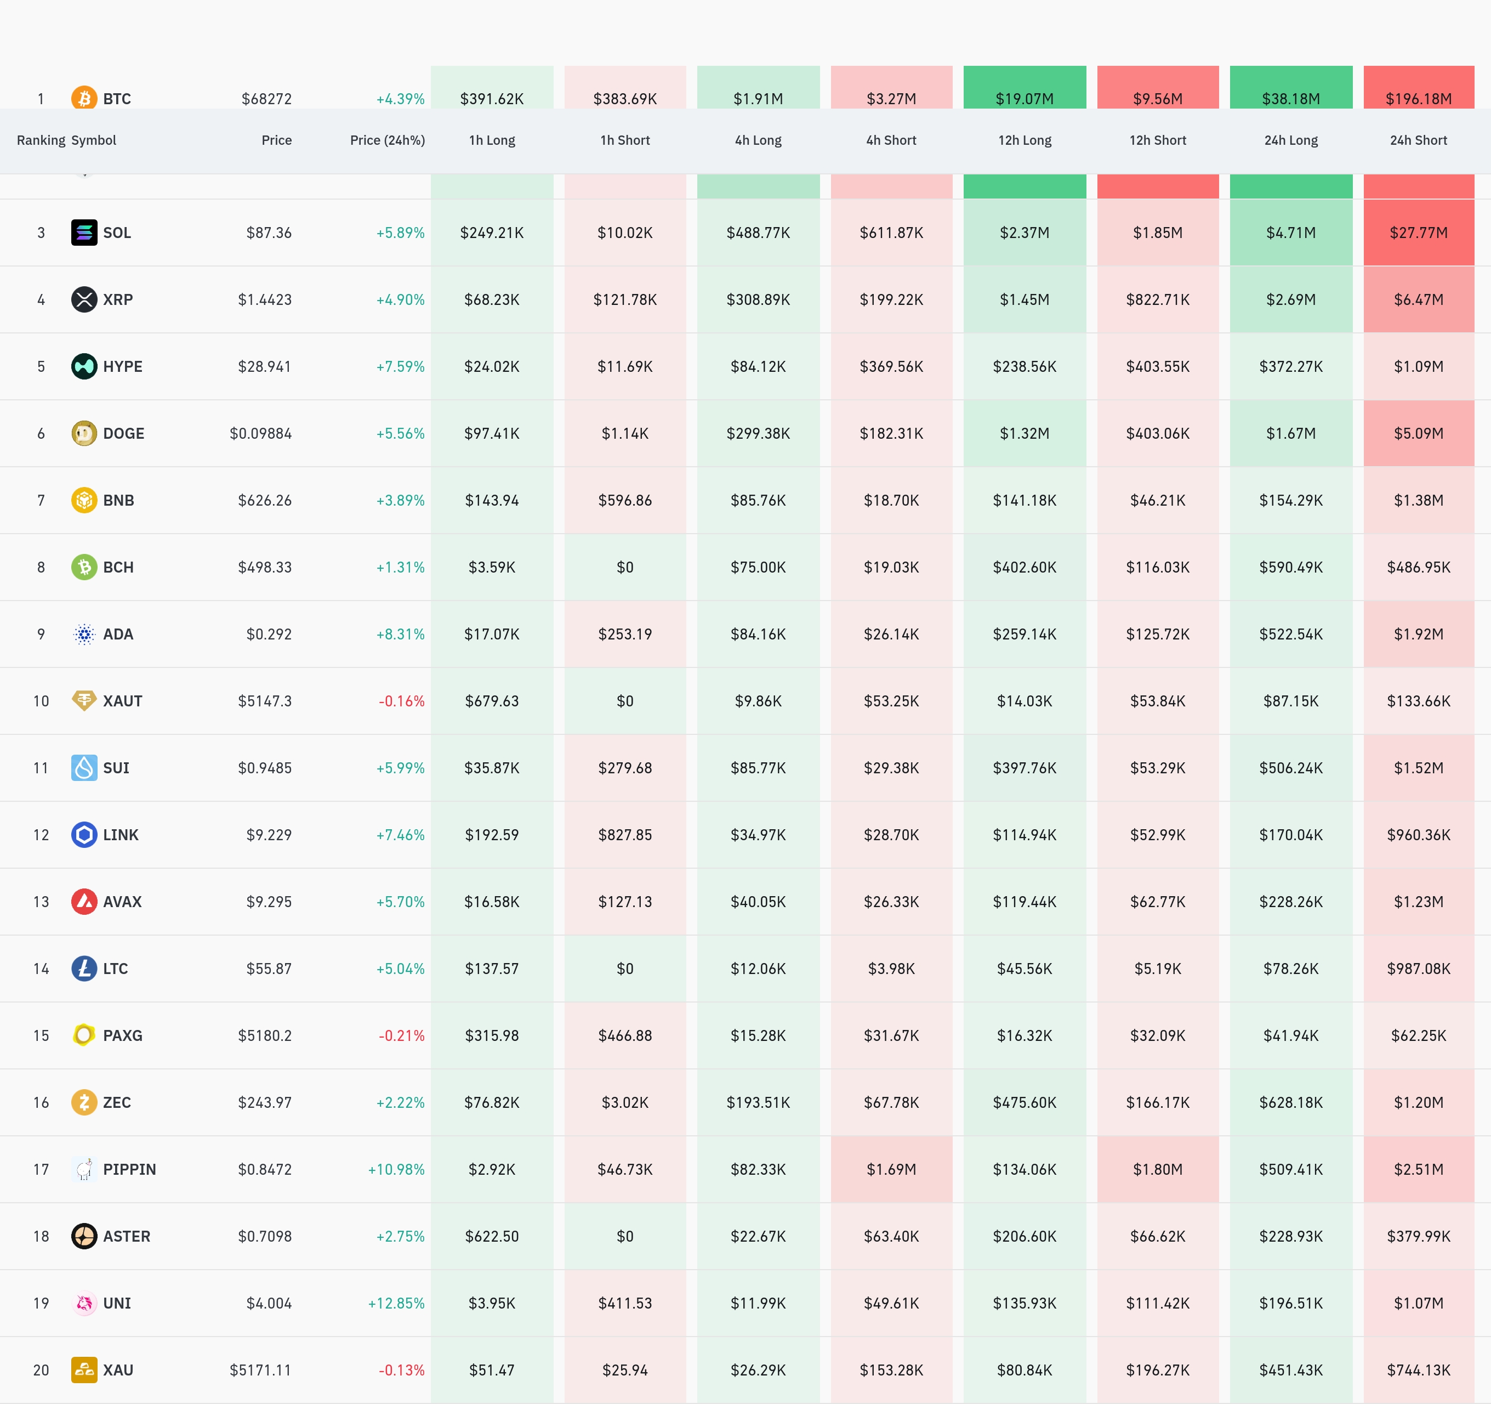Click SOL 24h Short $27.77M cell
Viewport: 1491px width, 1404px height.
tap(1418, 233)
